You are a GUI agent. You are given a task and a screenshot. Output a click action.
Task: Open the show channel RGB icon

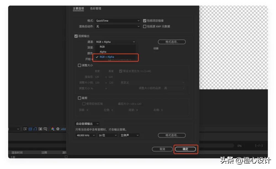53,129
